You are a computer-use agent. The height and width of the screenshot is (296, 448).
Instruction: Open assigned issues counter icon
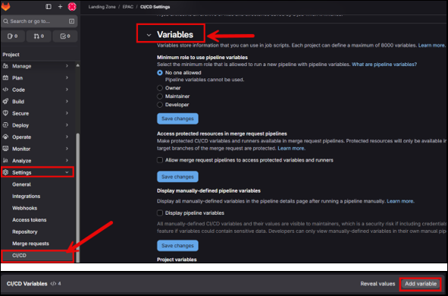[x=10, y=36]
